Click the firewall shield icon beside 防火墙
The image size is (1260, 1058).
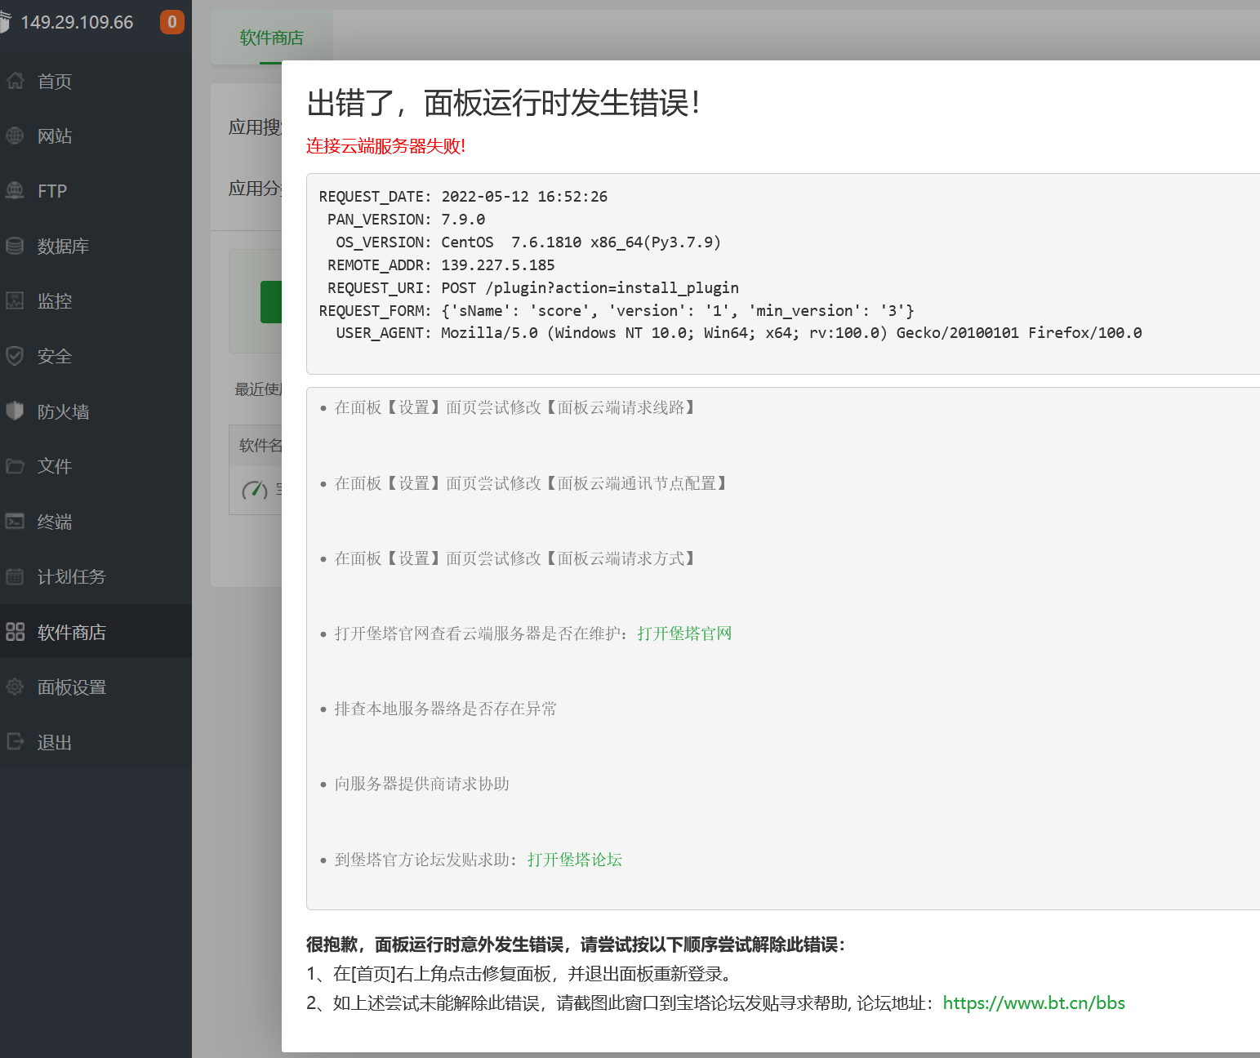click(15, 411)
